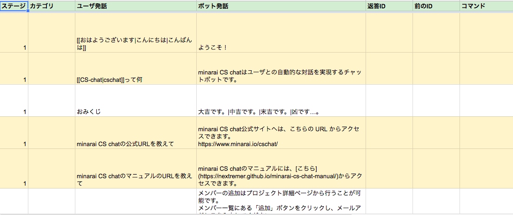Click the [[CS-chat|cschat]]って何 cell
513x215 pixels.
click(x=136, y=68)
